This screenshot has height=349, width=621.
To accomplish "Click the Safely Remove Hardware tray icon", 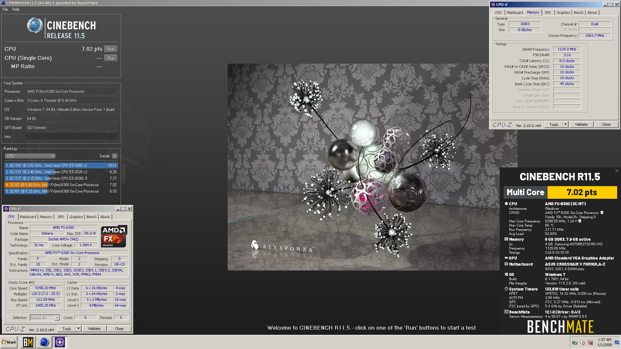I will tap(574, 342).
